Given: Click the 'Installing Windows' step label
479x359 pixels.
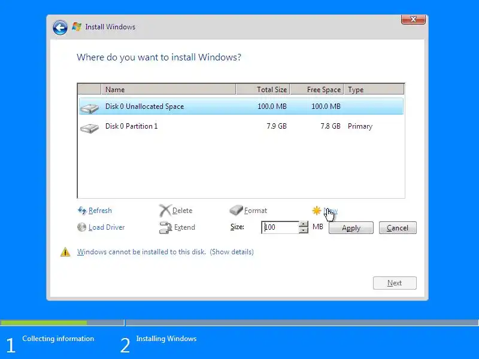Looking at the screenshot, I should (x=166, y=339).
